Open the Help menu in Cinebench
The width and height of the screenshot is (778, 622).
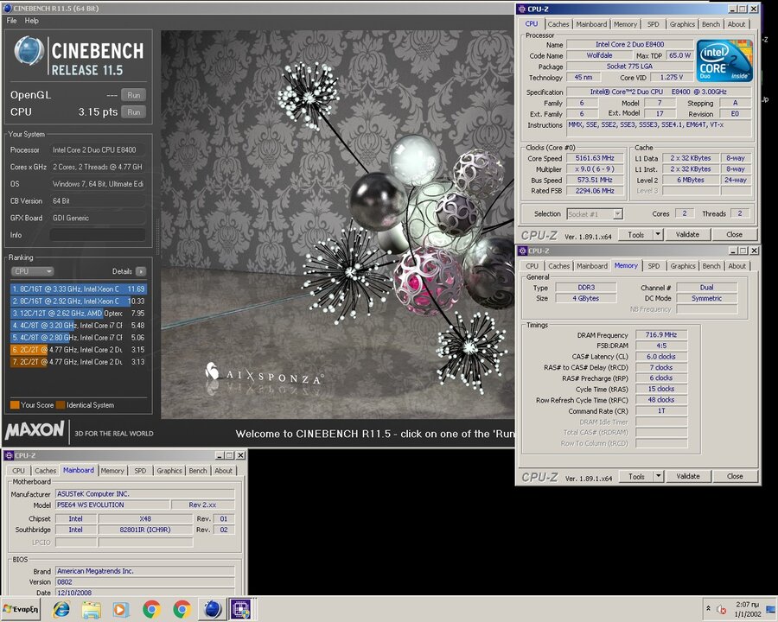point(32,21)
